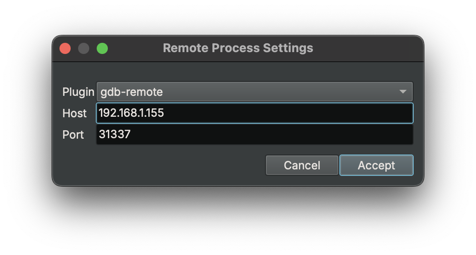This screenshot has height=255, width=476.
Task: Click the Port label
Action: pyautogui.click(x=73, y=134)
